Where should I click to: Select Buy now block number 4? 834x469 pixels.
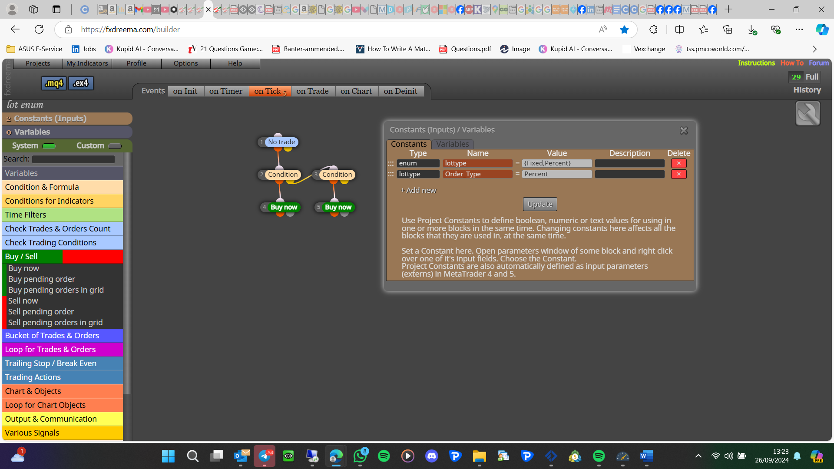coord(284,207)
